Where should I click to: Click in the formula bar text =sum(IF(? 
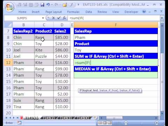(x=77, y=18)
